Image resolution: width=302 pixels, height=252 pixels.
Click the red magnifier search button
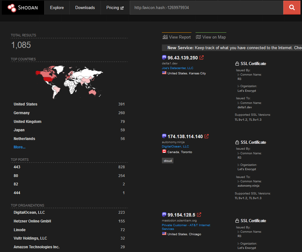[292, 8]
